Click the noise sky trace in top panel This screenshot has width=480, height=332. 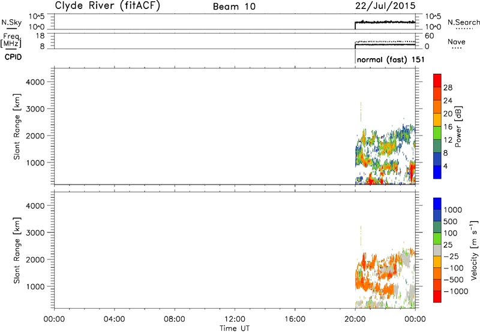[x=385, y=22]
